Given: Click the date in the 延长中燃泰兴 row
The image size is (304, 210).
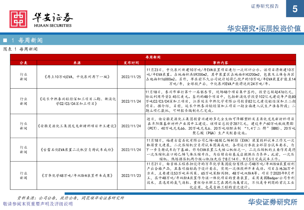Looking at the screenshot, I should point(131,101).
